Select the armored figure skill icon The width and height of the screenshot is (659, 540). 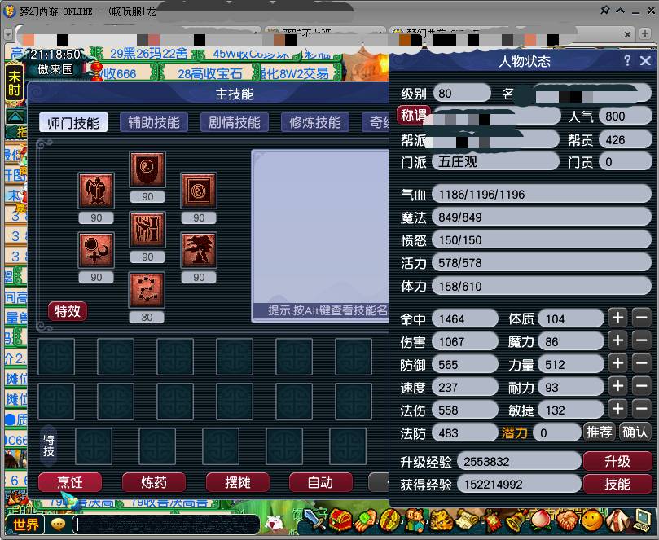click(x=96, y=191)
